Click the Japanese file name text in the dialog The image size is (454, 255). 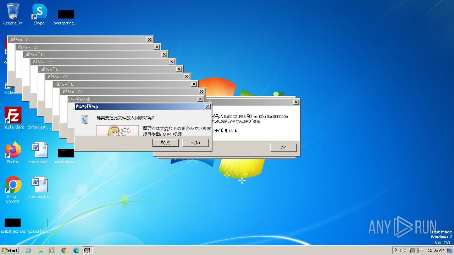point(177,128)
